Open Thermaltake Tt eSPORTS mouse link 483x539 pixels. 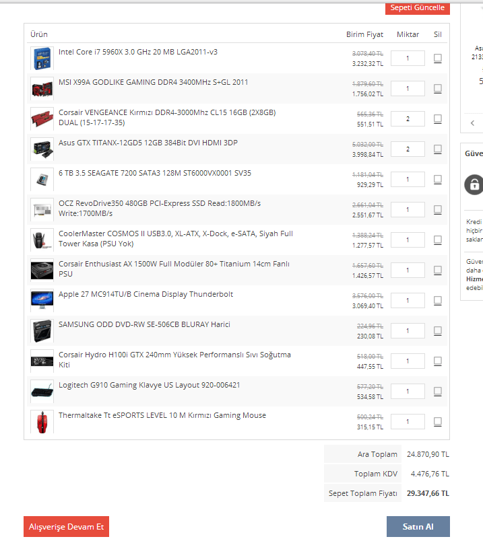click(162, 415)
